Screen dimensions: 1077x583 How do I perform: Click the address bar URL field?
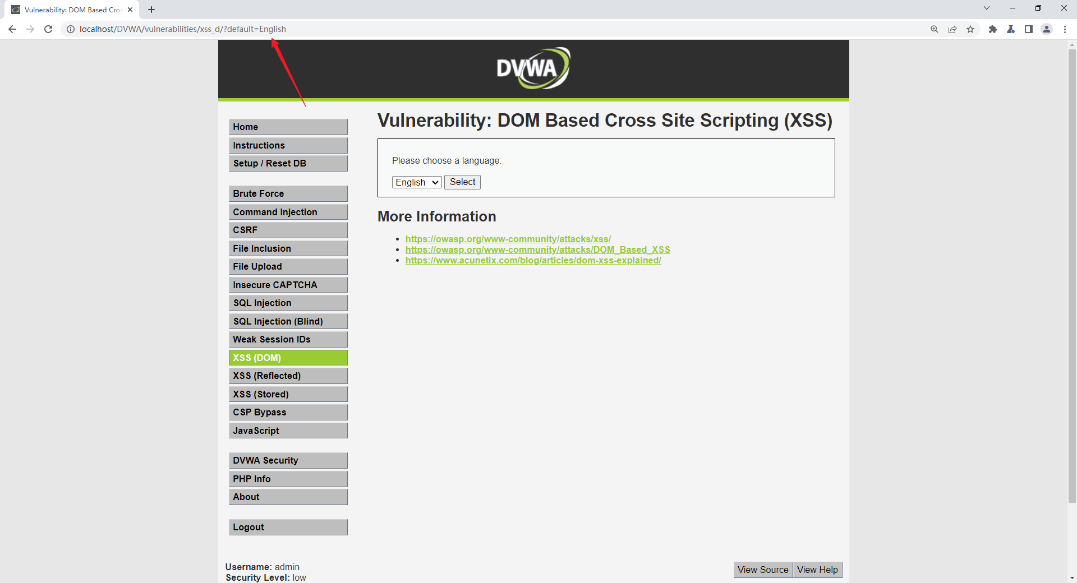[x=494, y=29]
